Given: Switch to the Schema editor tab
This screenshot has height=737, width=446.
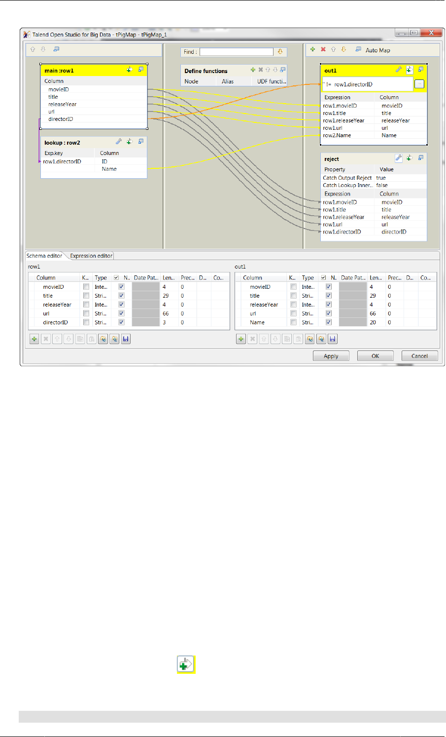Looking at the screenshot, I should pos(44,256).
